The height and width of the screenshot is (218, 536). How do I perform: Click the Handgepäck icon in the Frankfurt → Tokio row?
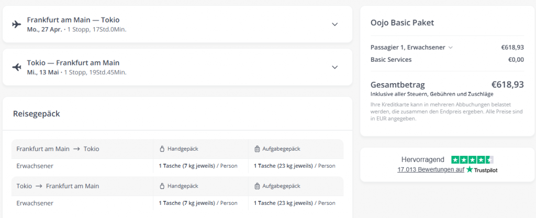point(162,149)
